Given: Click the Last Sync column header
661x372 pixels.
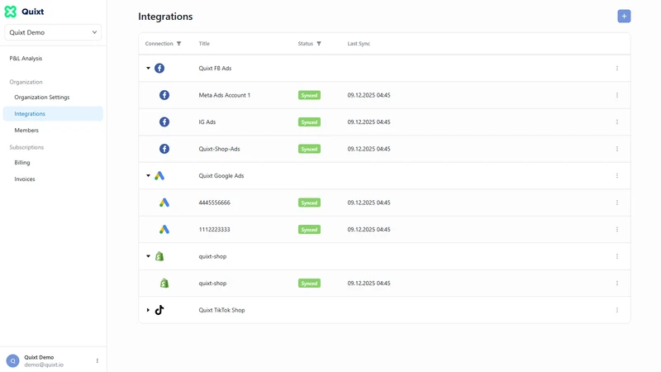Looking at the screenshot, I should pyautogui.click(x=359, y=44).
